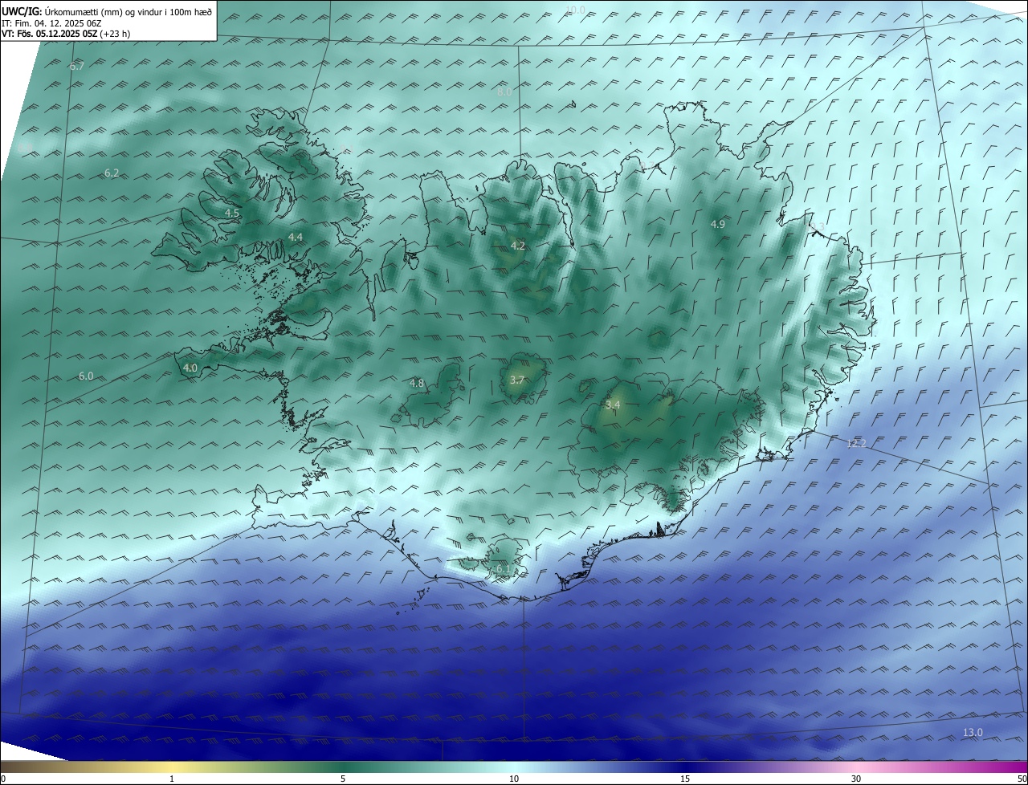1028x785 pixels.
Task: Select the '50' tick on the color scale
Action: [x=1022, y=779]
